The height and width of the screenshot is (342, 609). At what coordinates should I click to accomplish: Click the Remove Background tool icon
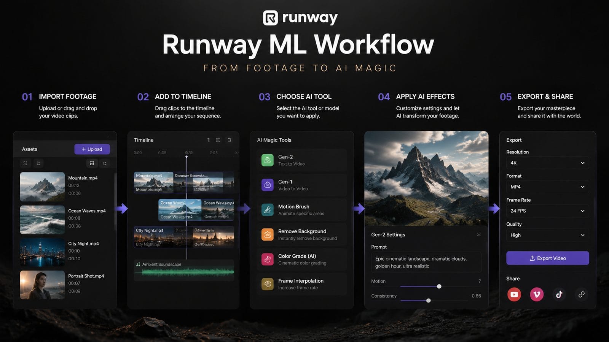click(x=268, y=234)
